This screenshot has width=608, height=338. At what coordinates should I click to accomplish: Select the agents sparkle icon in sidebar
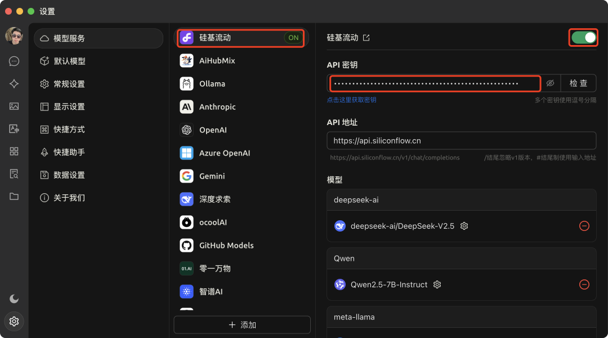(x=14, y=83)
